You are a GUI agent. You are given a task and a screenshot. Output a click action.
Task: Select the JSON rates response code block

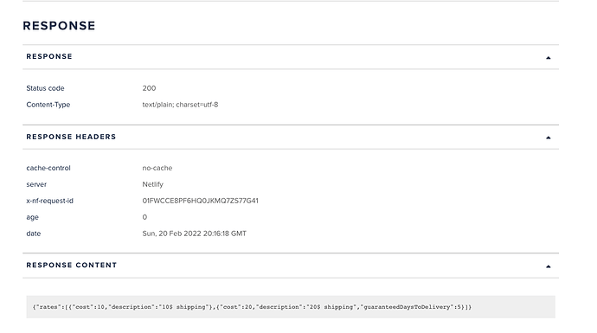291,307
